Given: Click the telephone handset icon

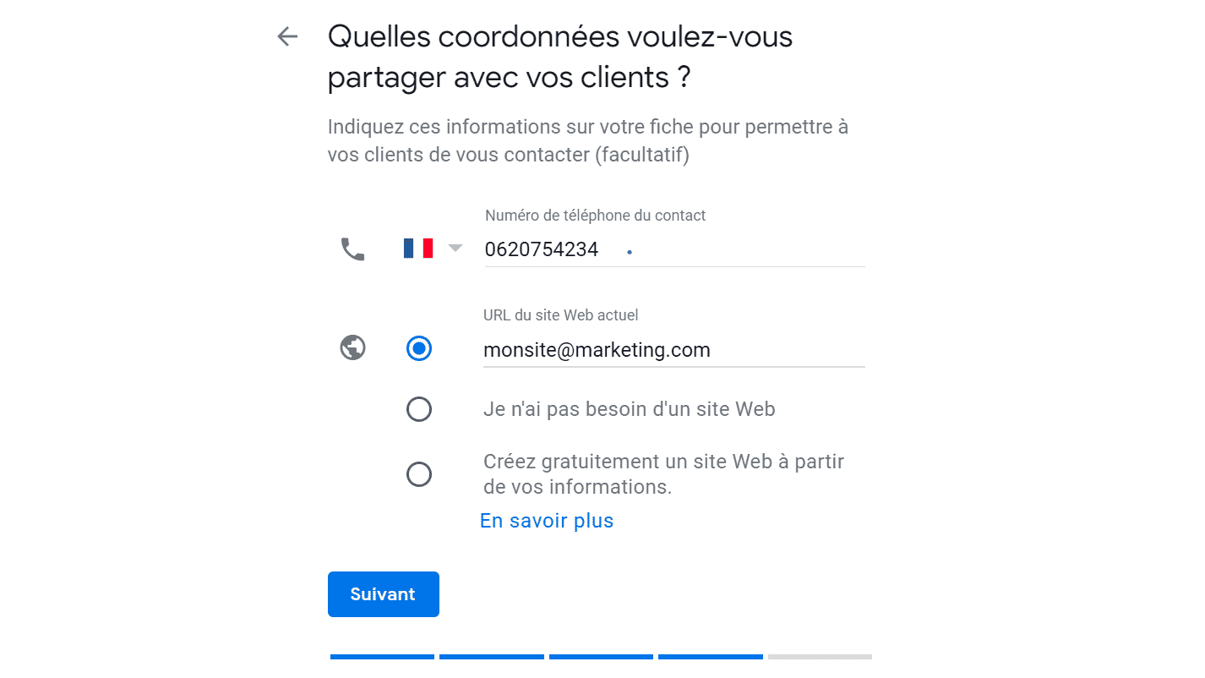Looking at the screenshot, I should [x=352, y=249].
